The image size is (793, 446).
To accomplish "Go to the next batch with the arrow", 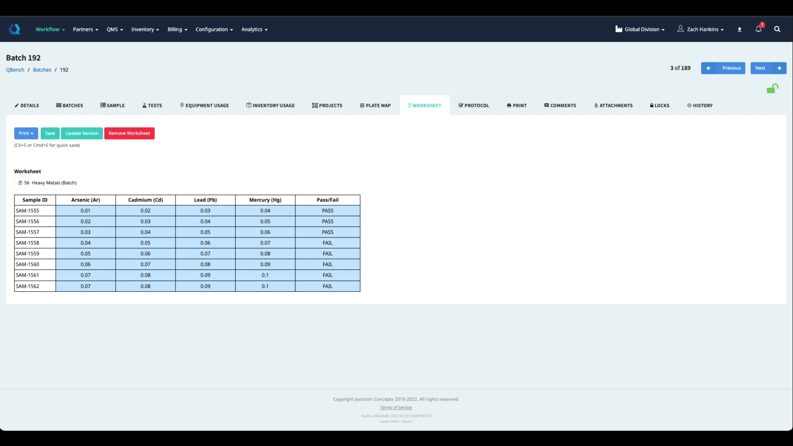I will [x=779, y=68].
